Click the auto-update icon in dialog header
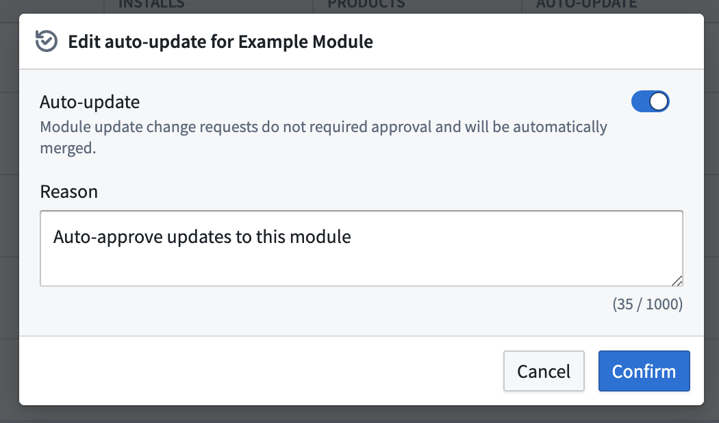The height and width of the screenshot is (423, 719). tap(47, 41)
